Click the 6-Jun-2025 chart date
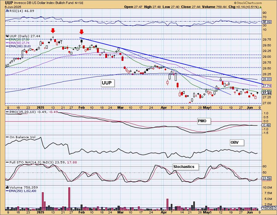This screenshot has width=277, height=215. (13, 7)
